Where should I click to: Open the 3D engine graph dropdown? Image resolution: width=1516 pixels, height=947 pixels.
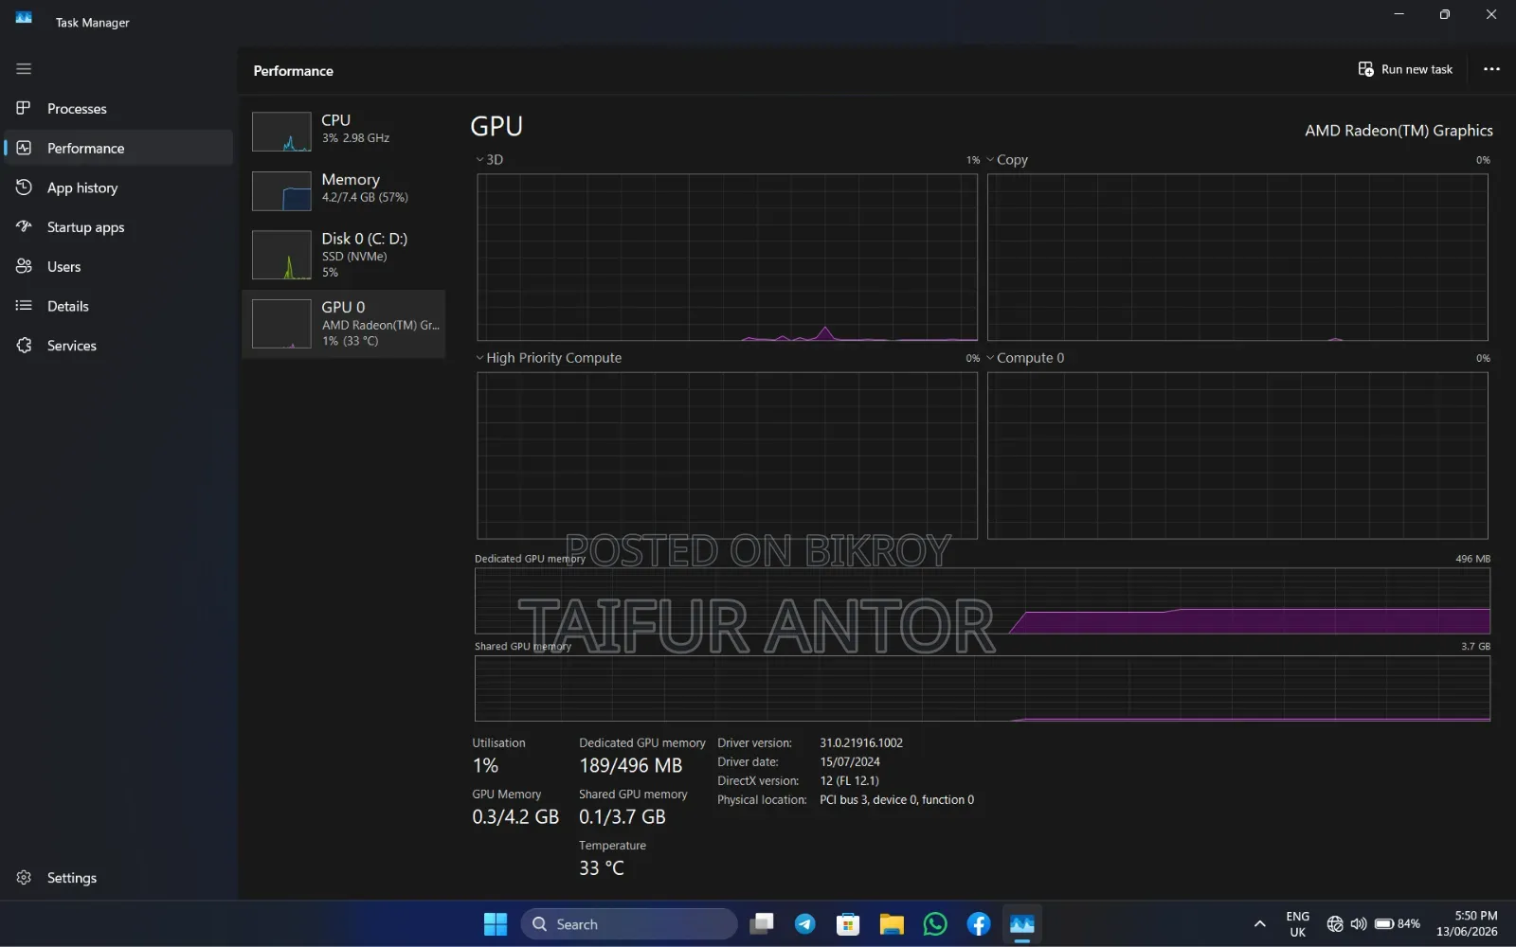coord(490,160)
